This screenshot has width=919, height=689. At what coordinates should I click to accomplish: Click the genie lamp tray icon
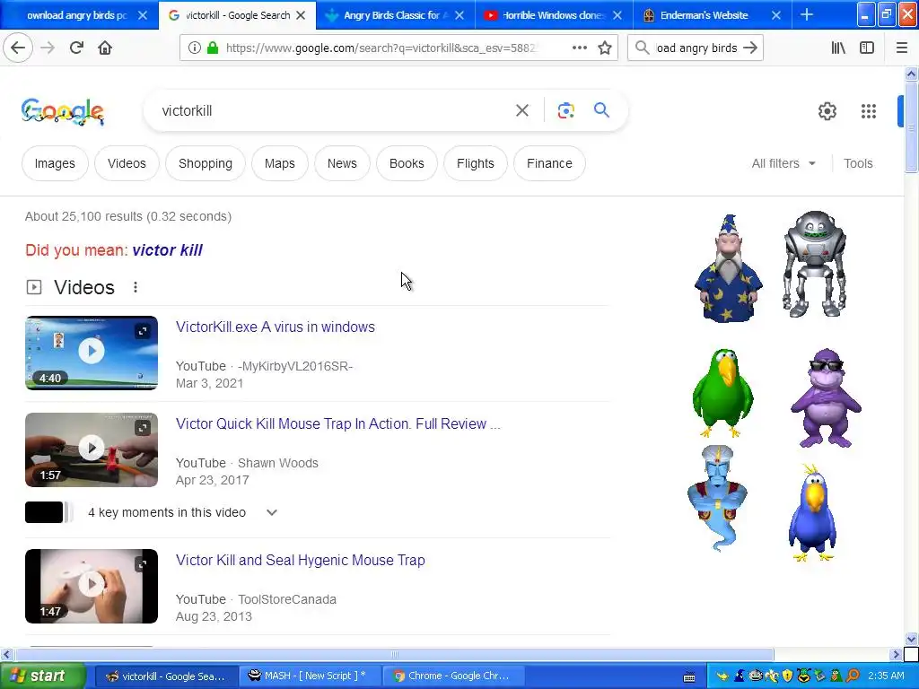[x=722, y=676]
